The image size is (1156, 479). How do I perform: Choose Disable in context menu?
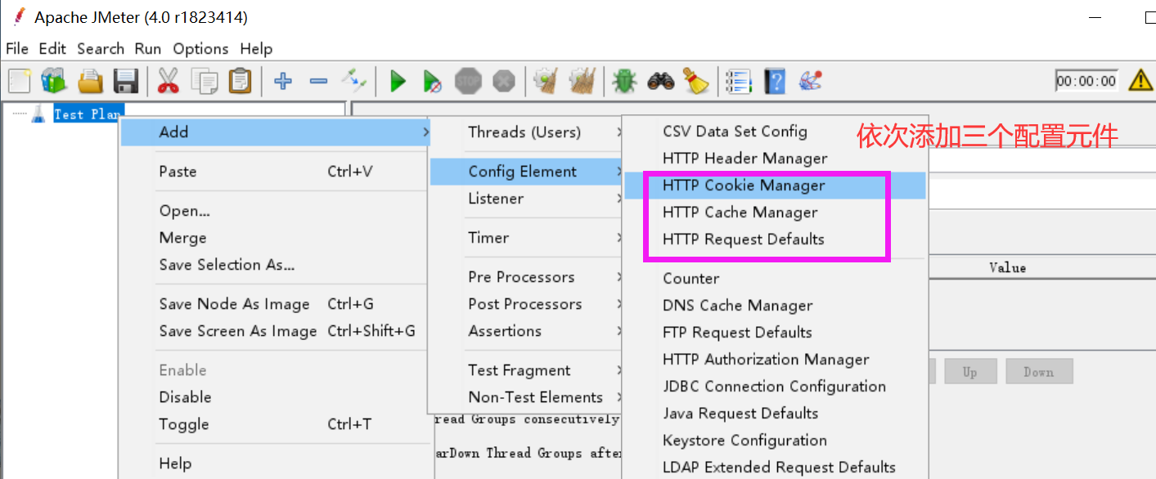pos(276,397)
